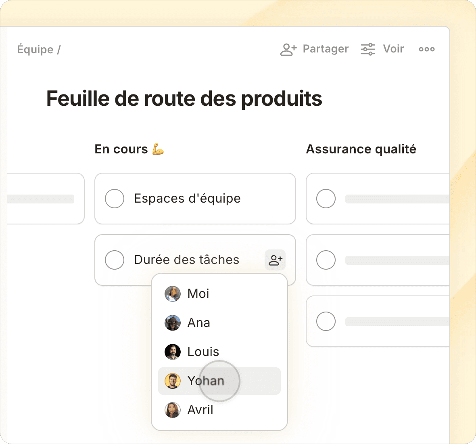Image resolution: width=476 pixels, height=444 pixels.
Task: Click the Voir sliders icon
Action: click(x=367, y=49)
